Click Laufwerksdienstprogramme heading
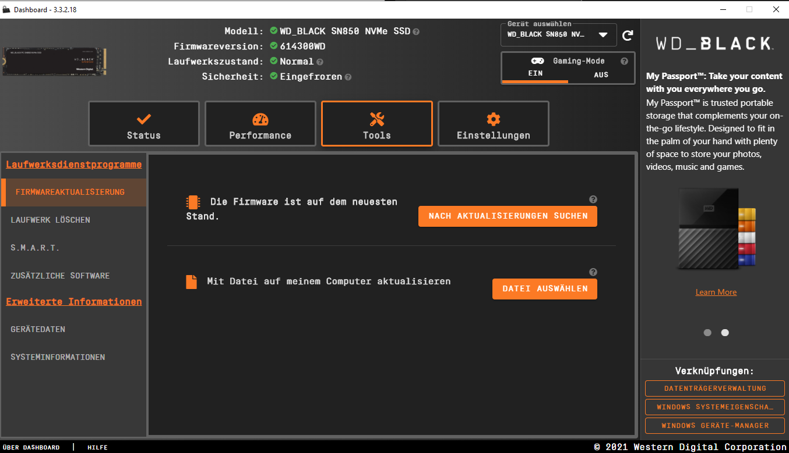The image size is (789, 453). 74,165
